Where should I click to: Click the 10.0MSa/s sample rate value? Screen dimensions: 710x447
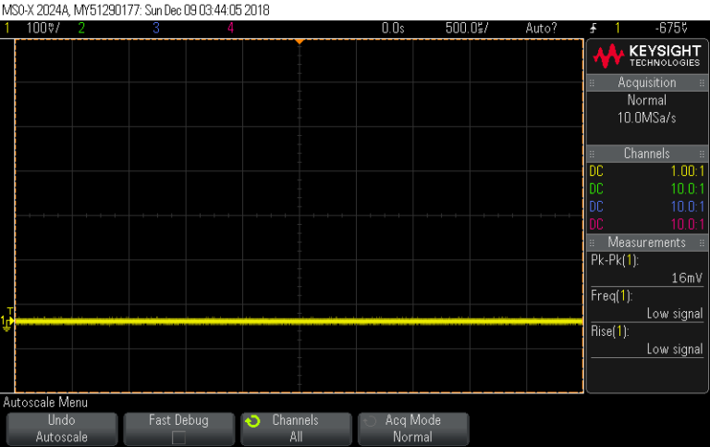tap(646, 118)
